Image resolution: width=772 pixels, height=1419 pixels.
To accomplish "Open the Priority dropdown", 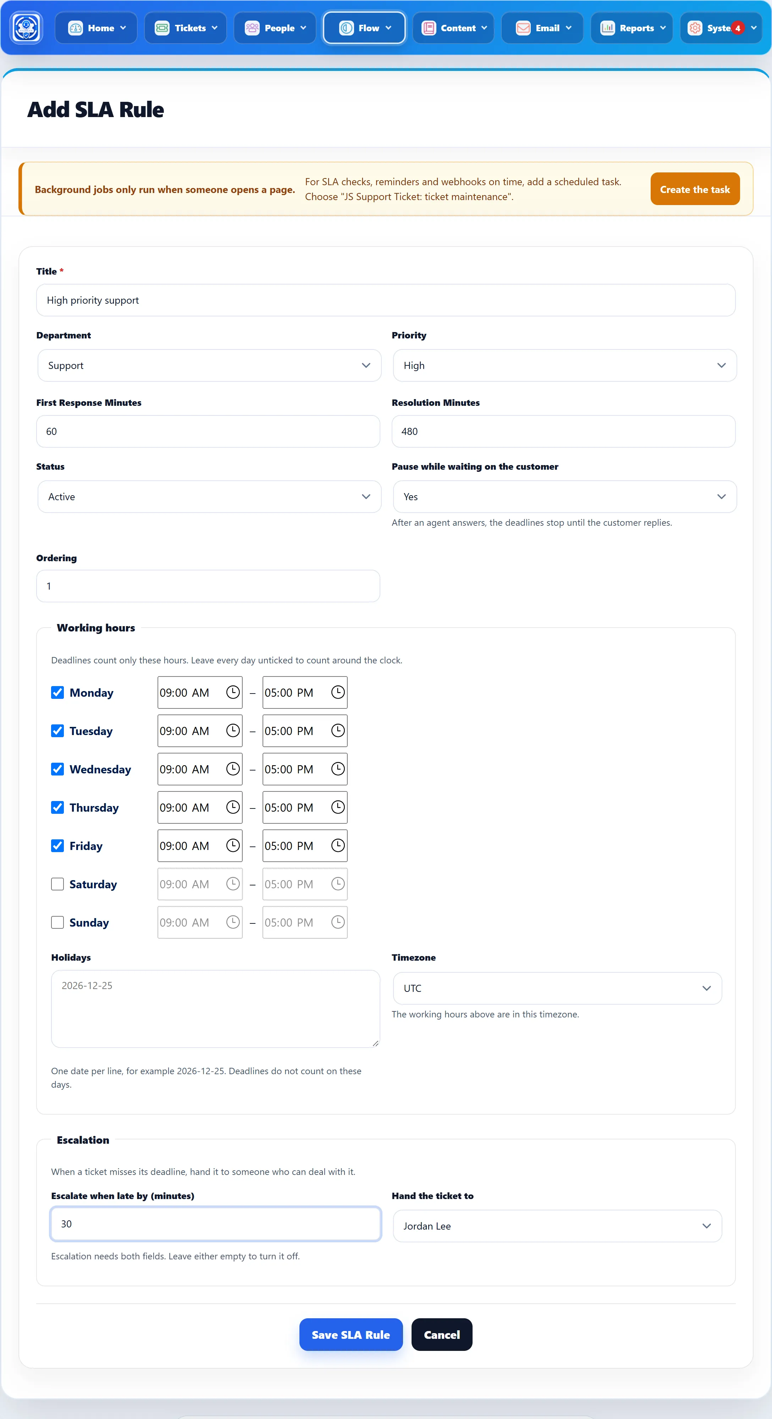I will coord(564,365).
